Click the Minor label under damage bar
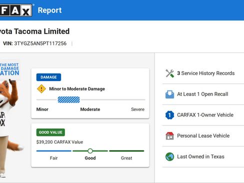Screen dimensions: 244x183 coord(42,109)
